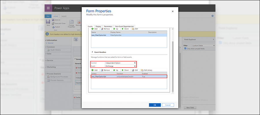Open the General link under Information
The image size is (260, 115).
50,43
